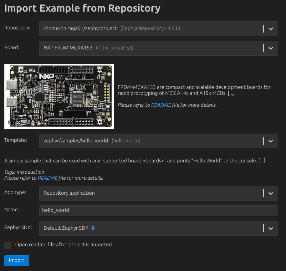This screenshot has width=286, height=271.
Task: Click the 'zephyr/samples/hello_world' template value
Action: 76,141
